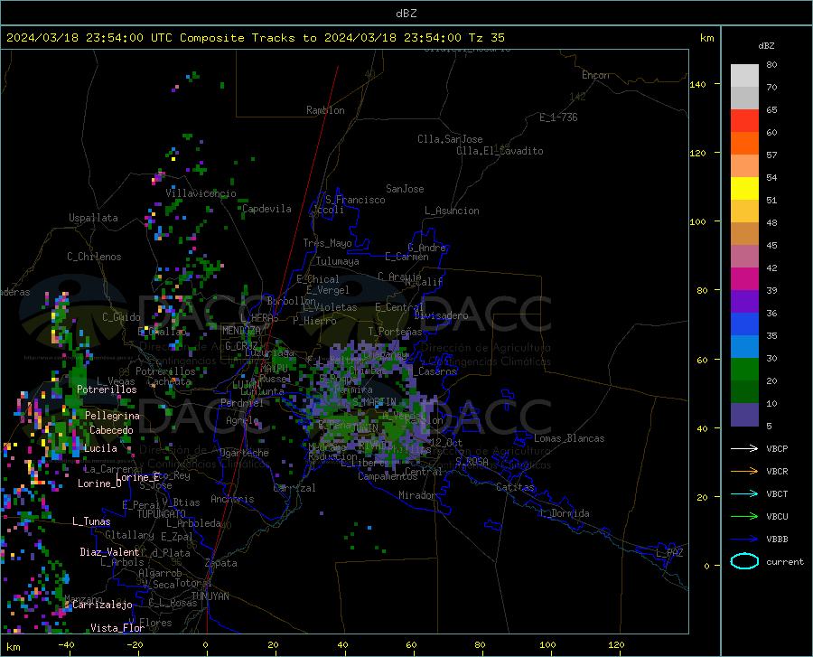Click the 'Mirador' map label
Viewport: 813px width, 657px height.
tap(417, 495)
